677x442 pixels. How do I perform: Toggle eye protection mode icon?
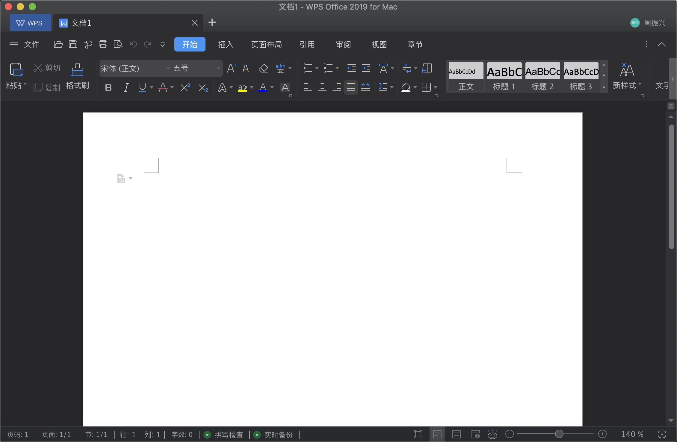492,434
